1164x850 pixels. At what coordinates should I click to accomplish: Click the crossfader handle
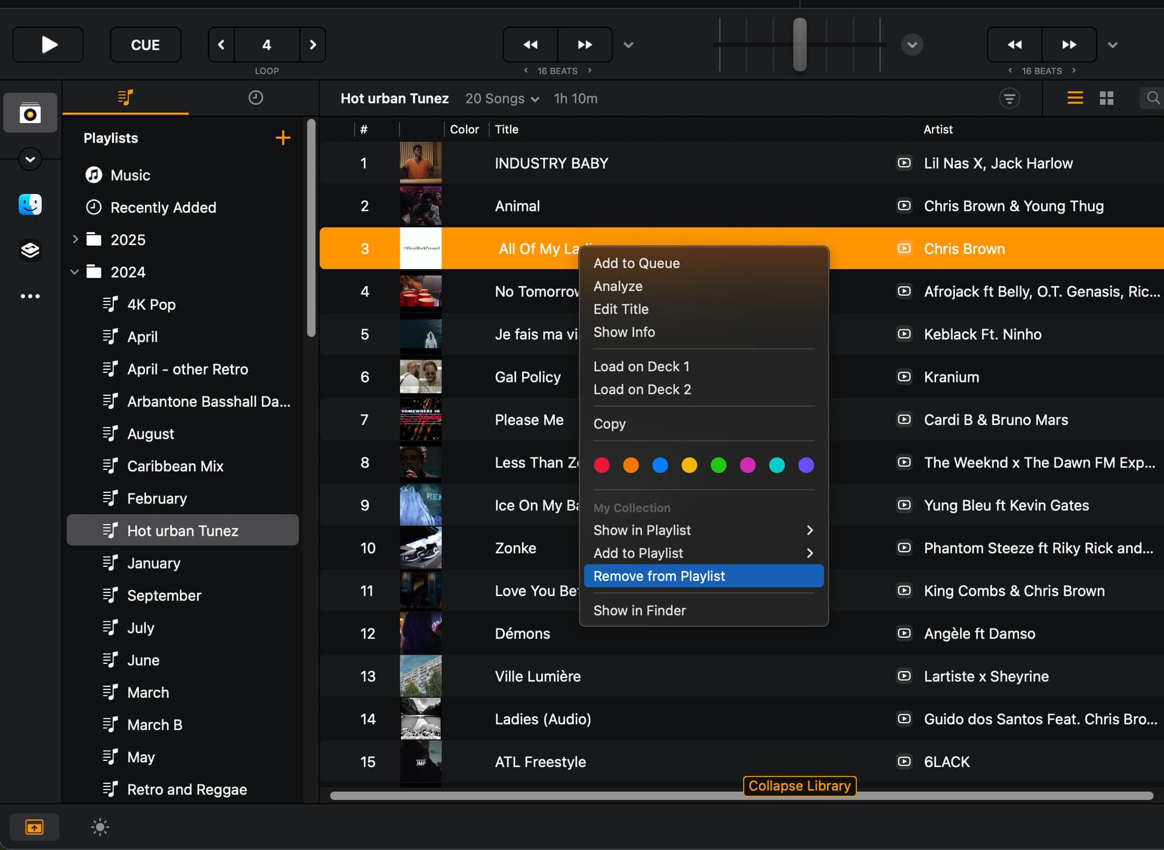[800, 44]
